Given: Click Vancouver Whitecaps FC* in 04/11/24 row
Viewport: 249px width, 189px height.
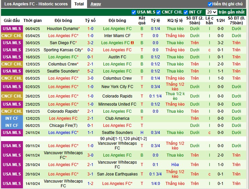Looking at the screenshot, I should 63,155.
